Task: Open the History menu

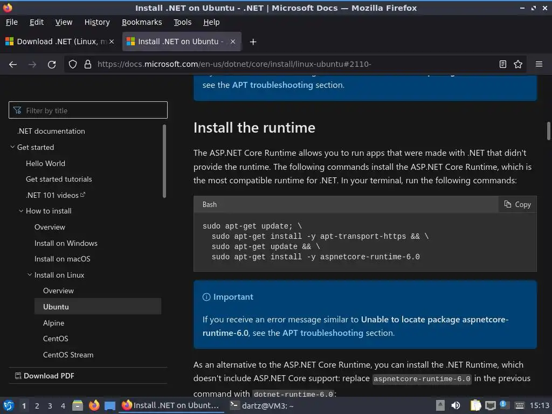Action: coord(97,22)
